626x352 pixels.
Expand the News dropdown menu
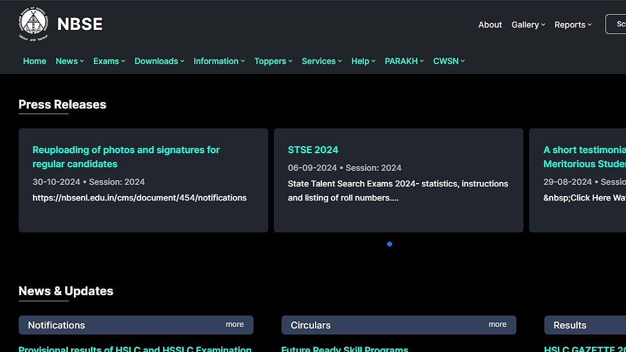69,61
